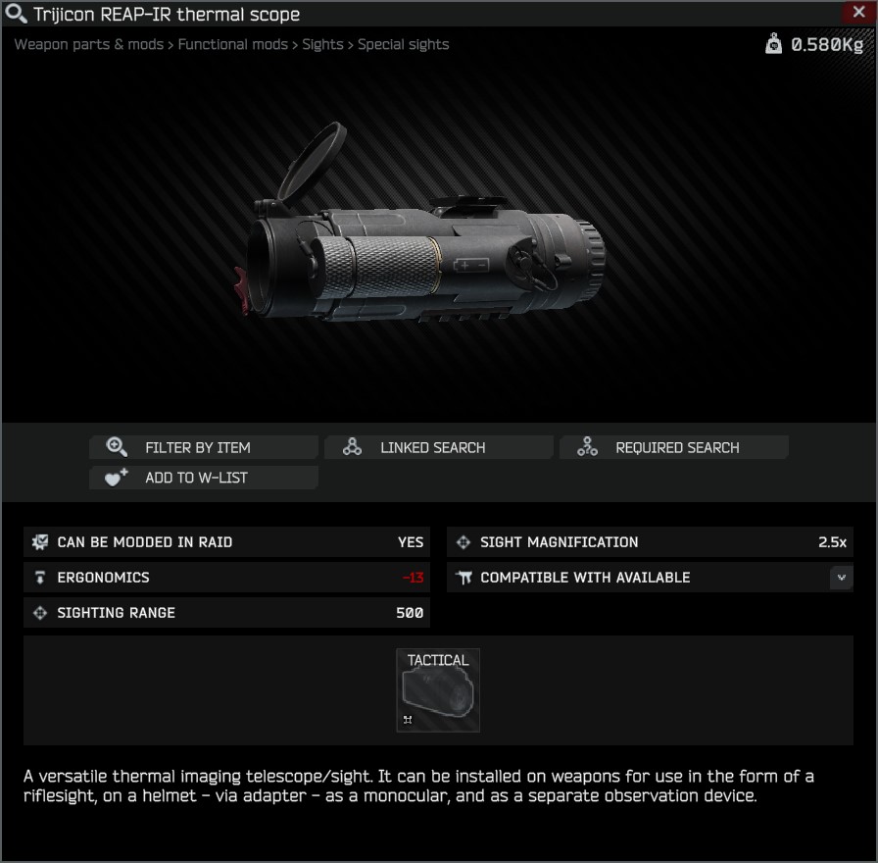Click the Filter by Item magnifier icon
Image resolution: width=878 pixels, height=863 pixels.
(x=117, y=446)
